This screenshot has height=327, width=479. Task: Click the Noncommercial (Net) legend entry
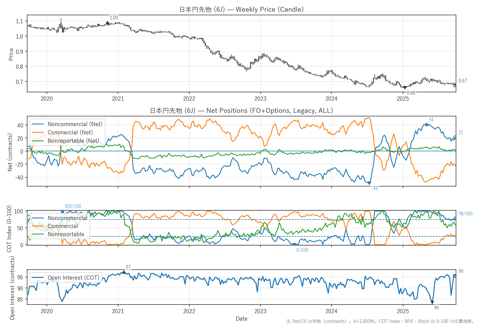[75, 124]
